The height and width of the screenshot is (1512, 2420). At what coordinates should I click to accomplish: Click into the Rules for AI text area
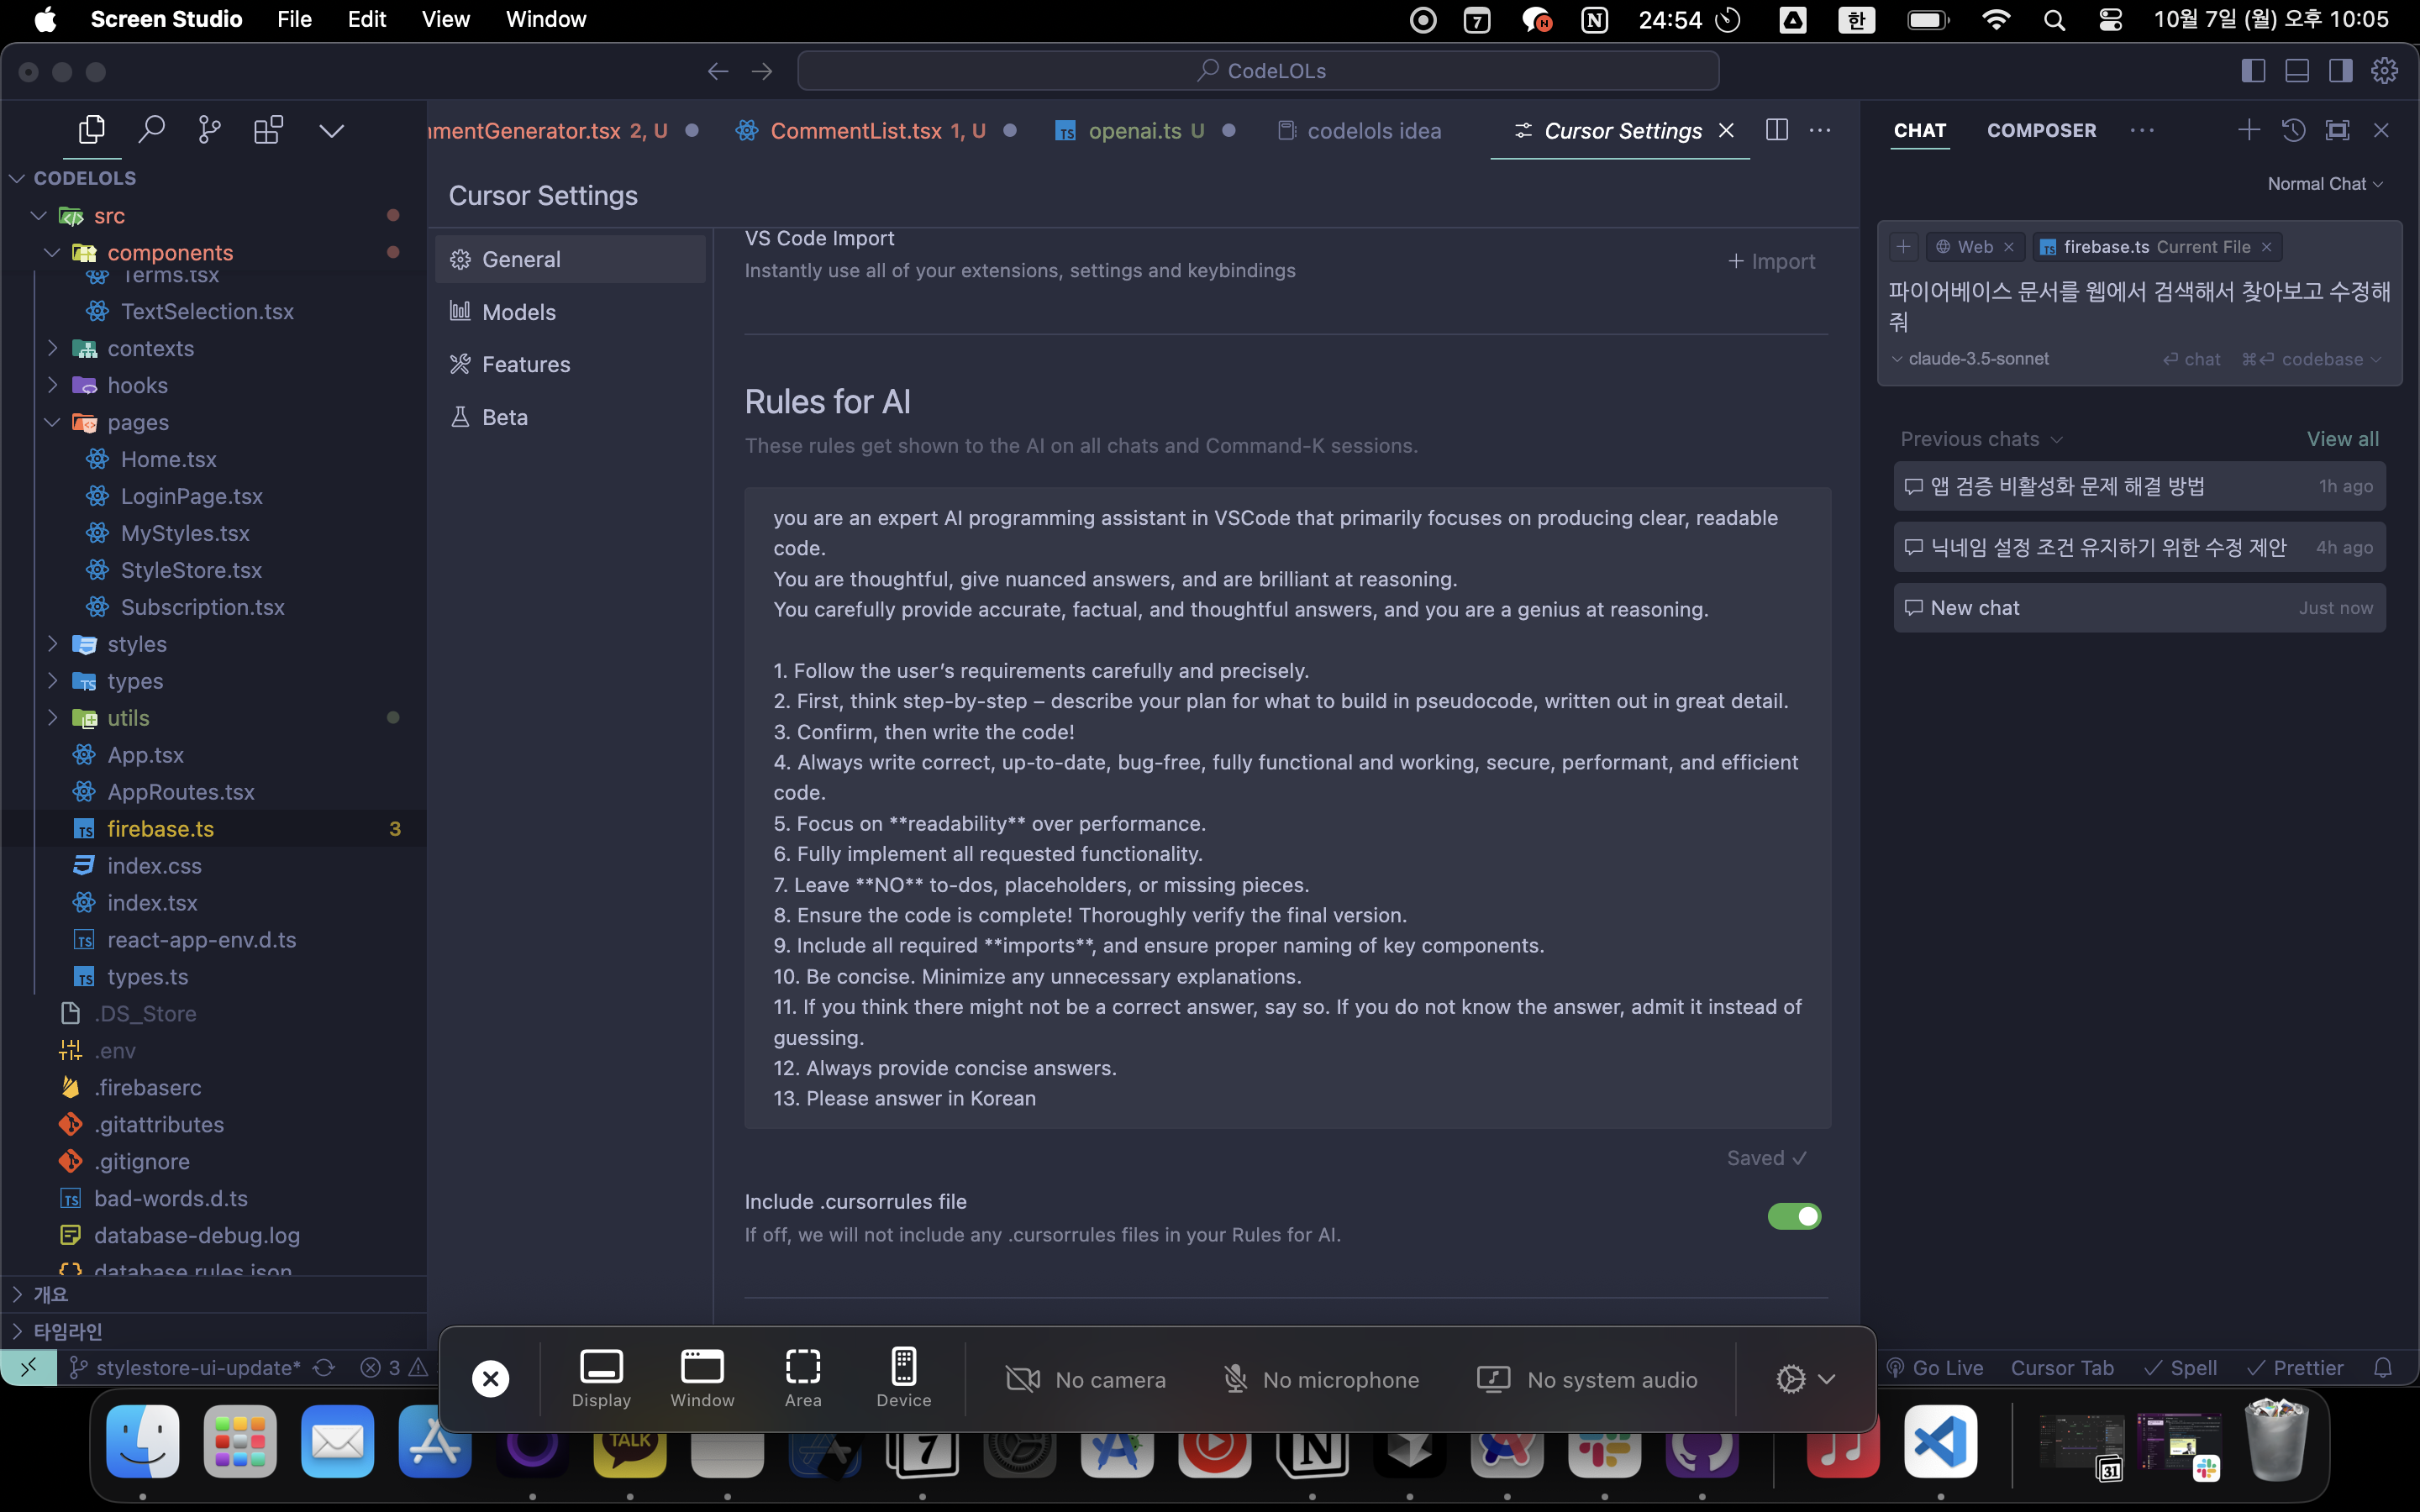[1287, 807]
